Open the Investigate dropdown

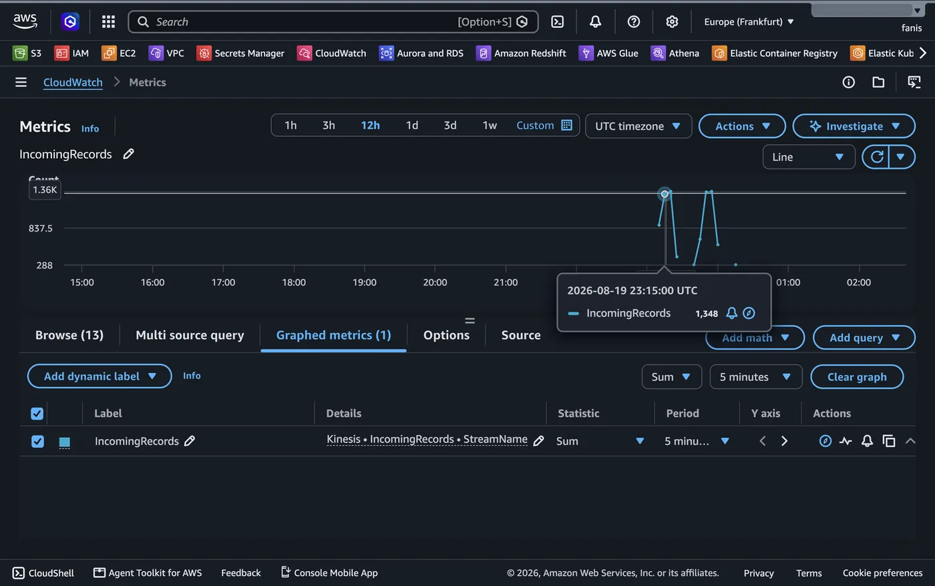(854, 126)
